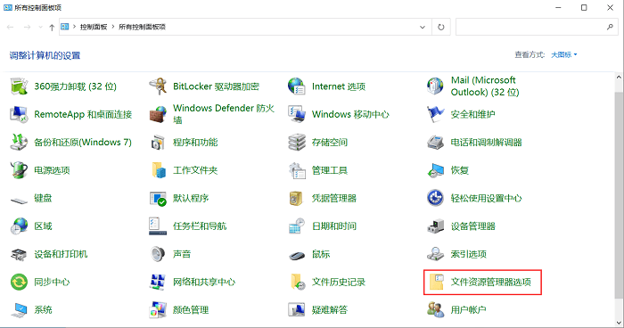Click the Forward navigation arrow
The image size is (624, 328).
pos(27,27)
